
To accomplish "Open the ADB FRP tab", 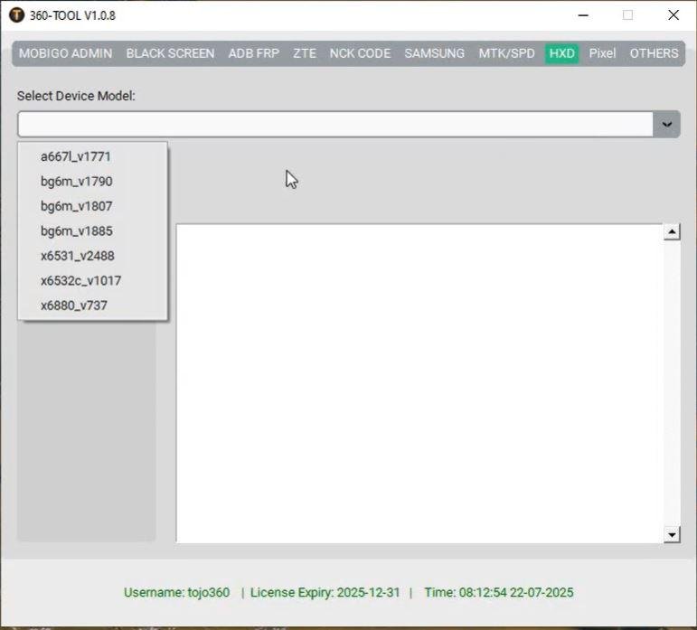I will pyautogui.click(x=254, y=53).
